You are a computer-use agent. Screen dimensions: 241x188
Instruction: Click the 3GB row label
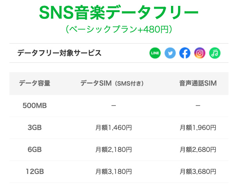click(34, 128)
